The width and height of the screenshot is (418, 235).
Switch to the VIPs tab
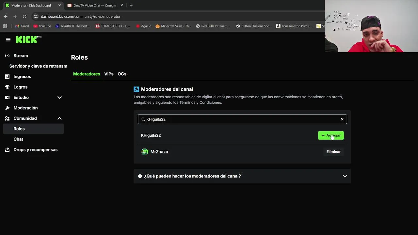click(x=109, y=74)
